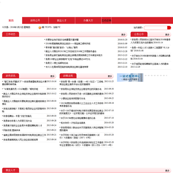Open the 政务资讯 item dated 2015-09-24
173x173 pixels.
point(22,125)
